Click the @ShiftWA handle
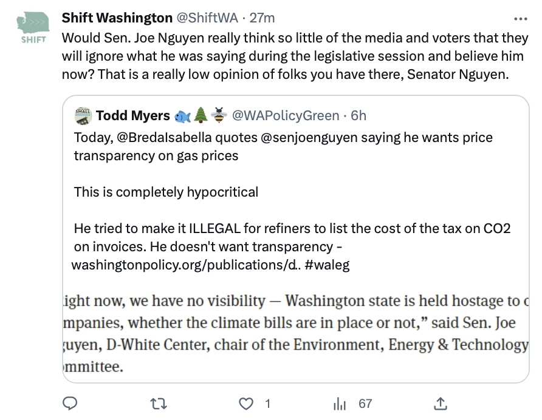542x420 pixels. (x=207, y=18)
